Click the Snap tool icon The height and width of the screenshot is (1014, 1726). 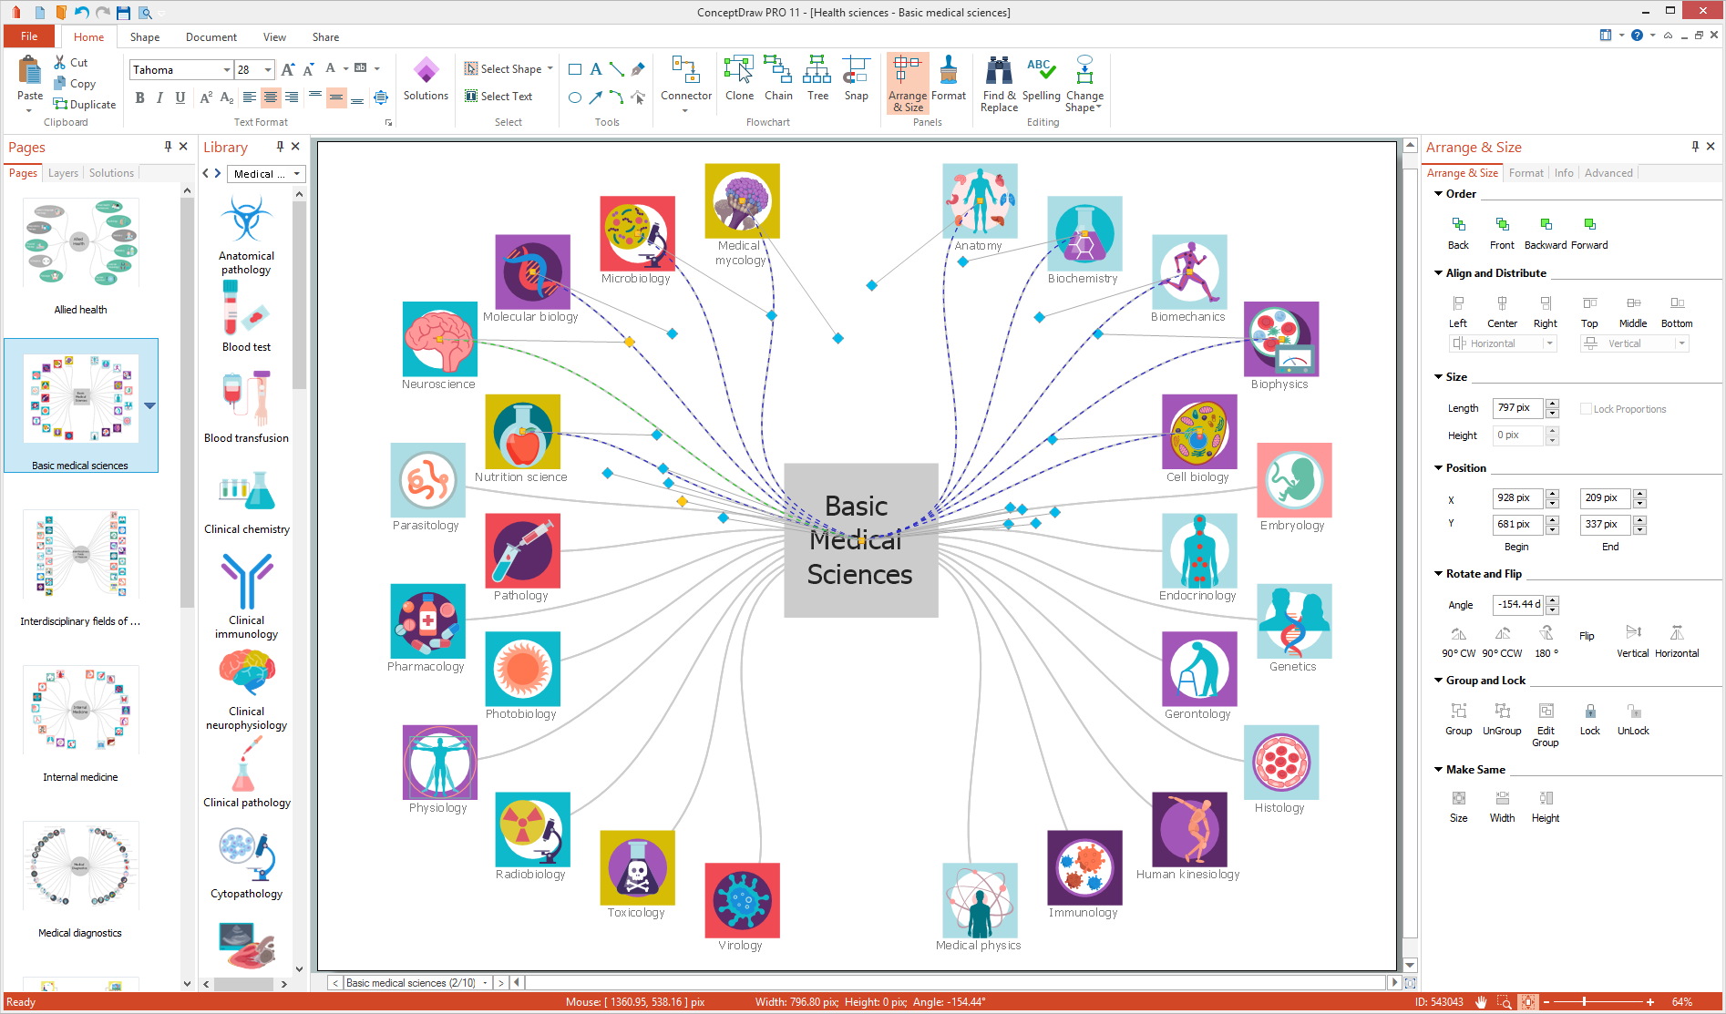click(x=856, y=78)
